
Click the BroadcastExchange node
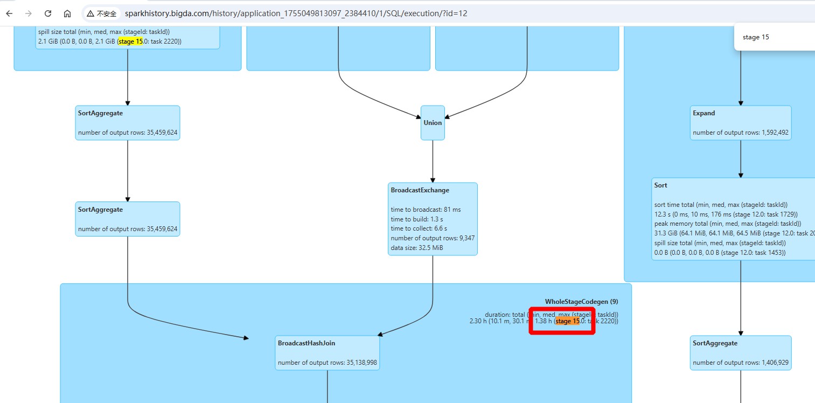tap(433, 219)
